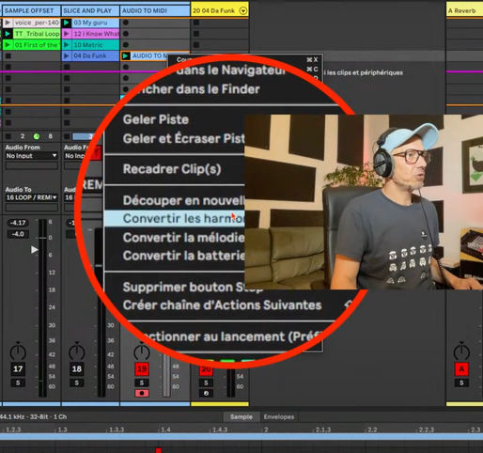Choose Geler Piste in the context menu
The image size is (483, 453).
pyautogui.click(x=156, y=119)
